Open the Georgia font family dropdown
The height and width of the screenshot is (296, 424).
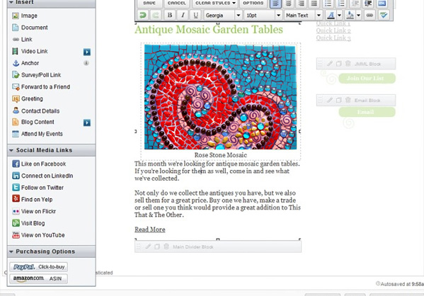(239, 15)
